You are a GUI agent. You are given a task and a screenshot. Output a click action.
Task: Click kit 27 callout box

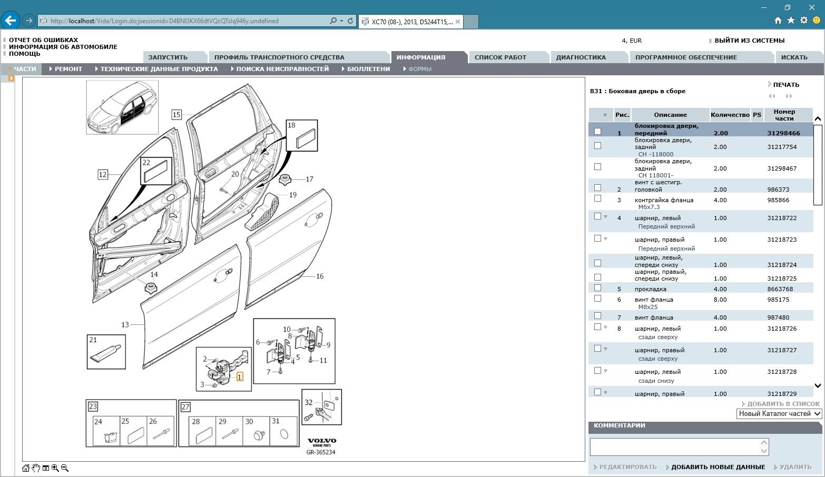point(185,407)
